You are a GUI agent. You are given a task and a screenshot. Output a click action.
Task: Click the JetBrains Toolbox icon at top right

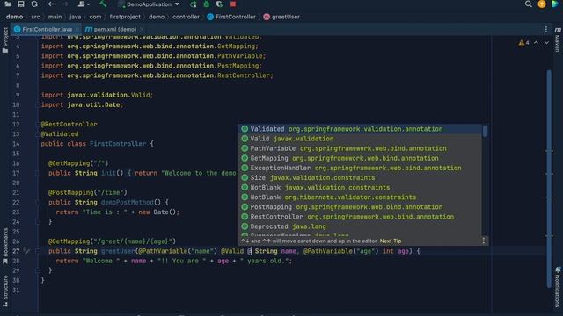(555, 4)
